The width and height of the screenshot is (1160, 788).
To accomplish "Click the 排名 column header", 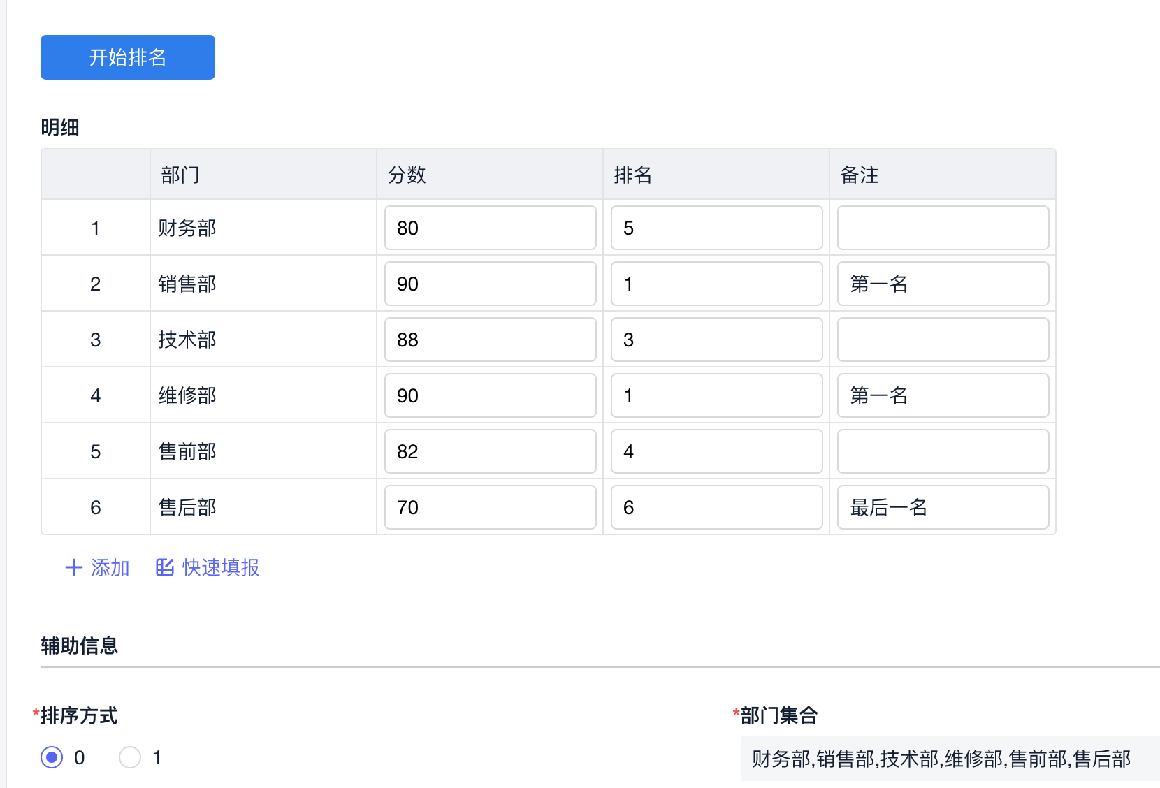I will click(x=633, y=175).
